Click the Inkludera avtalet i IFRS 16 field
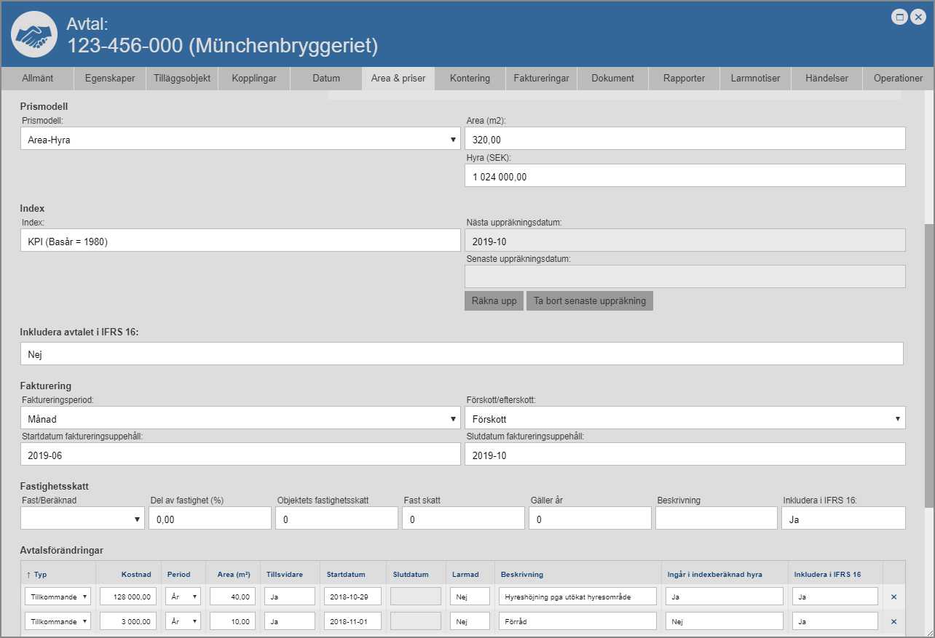 click(462, 354)
